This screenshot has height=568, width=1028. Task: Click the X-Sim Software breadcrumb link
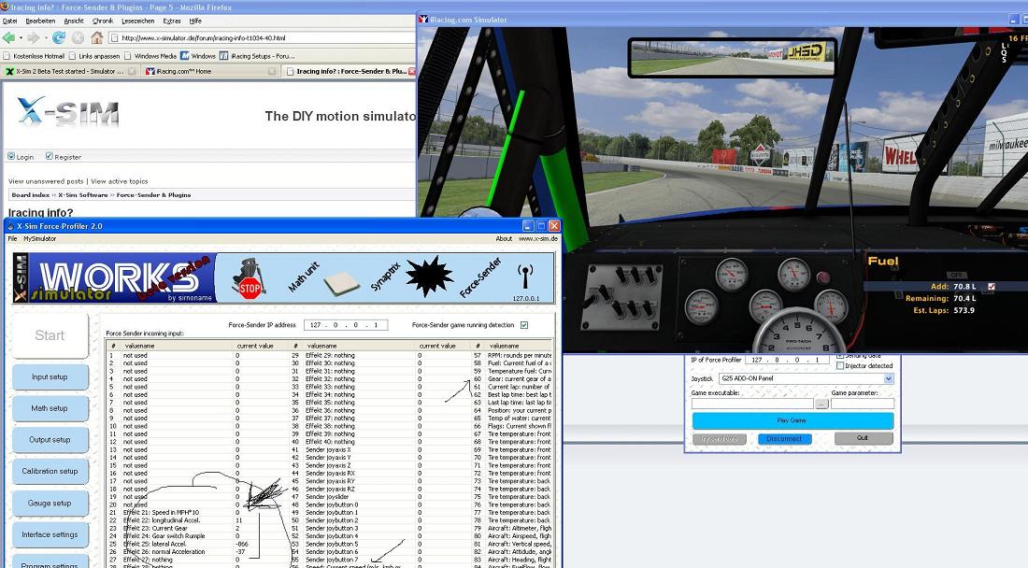point(82,195)
